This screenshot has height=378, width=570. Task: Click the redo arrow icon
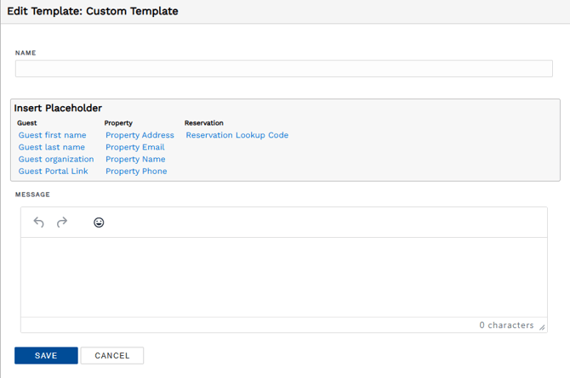coord(62,223)
